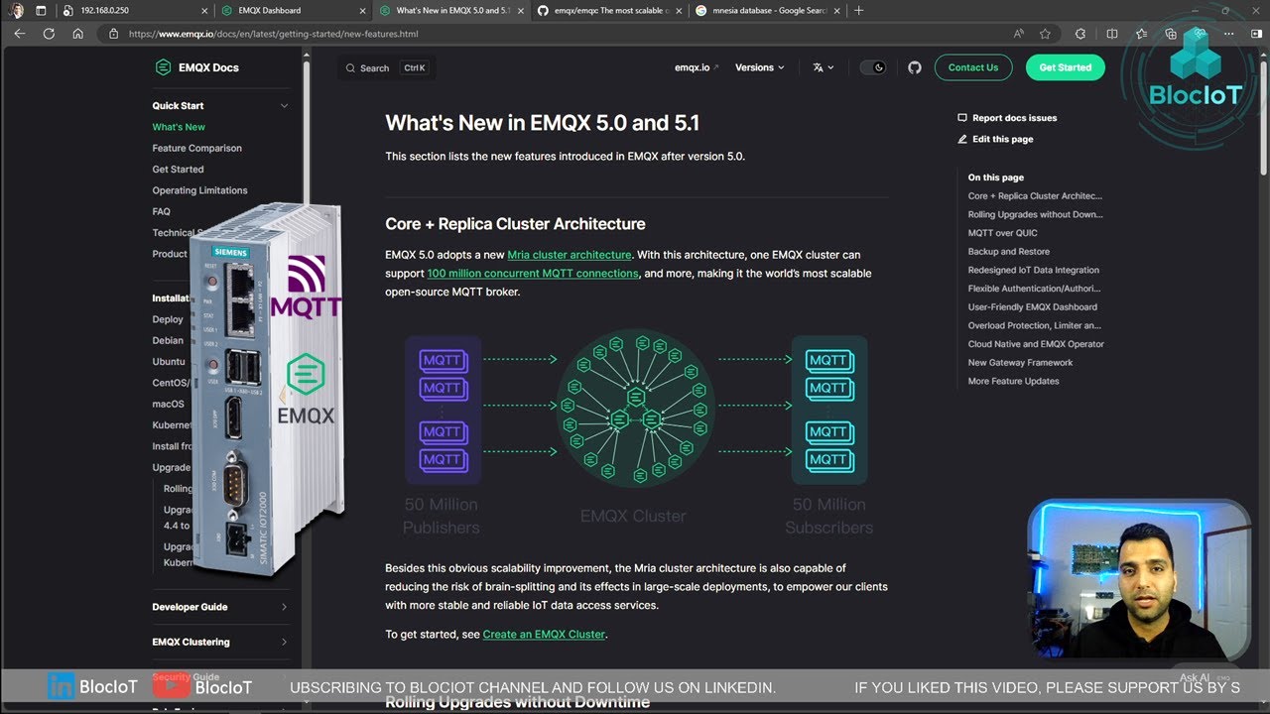
Task: Open 100 million concurrent MQTT connections link
Action: [x=533, y=273]
